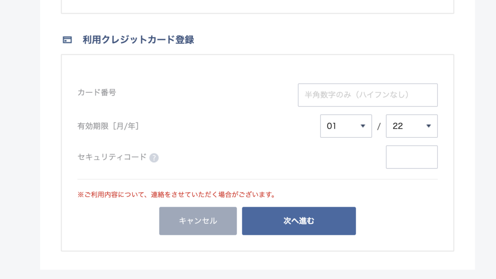Click the slash separator between month and year

379,127
